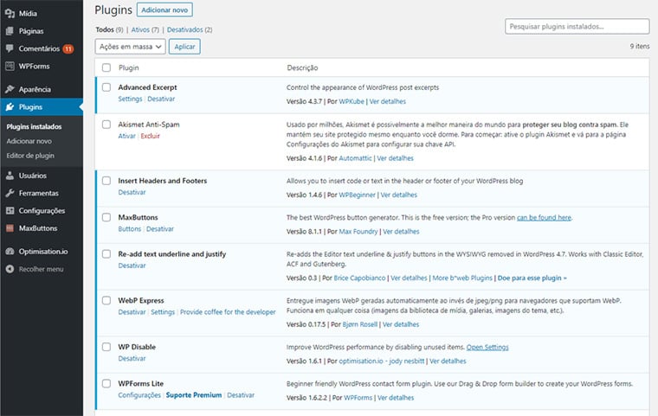Viewport: 658px width, 416px height.
Task: Open More b*web Plugins link
Action: click(462, 278)
